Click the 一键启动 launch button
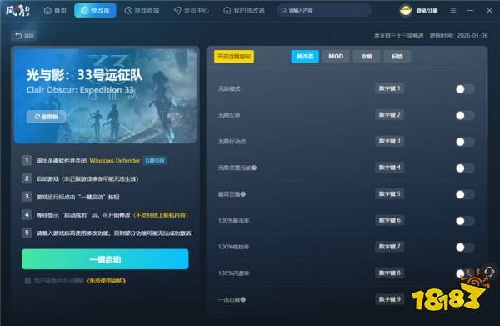Screen dimensions: 500x326 tap(105, 259)
